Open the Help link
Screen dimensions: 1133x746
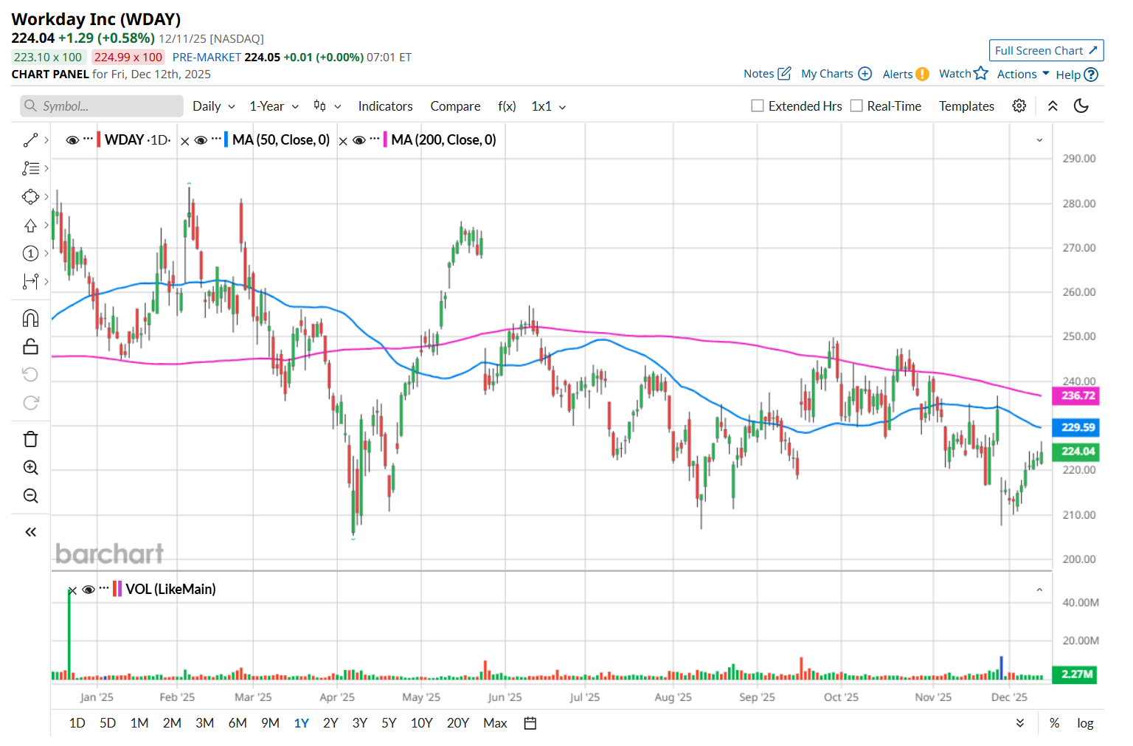tap(1077, 75)
